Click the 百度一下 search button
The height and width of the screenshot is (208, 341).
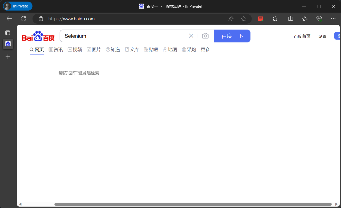232,36
